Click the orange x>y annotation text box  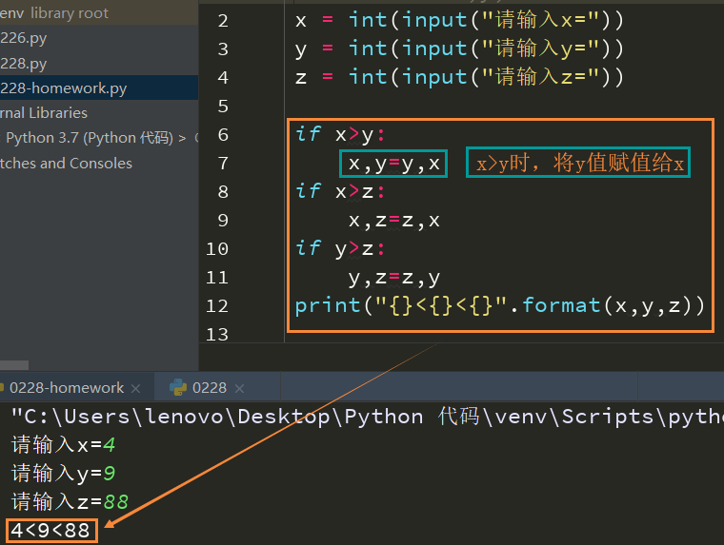(580, 164)
